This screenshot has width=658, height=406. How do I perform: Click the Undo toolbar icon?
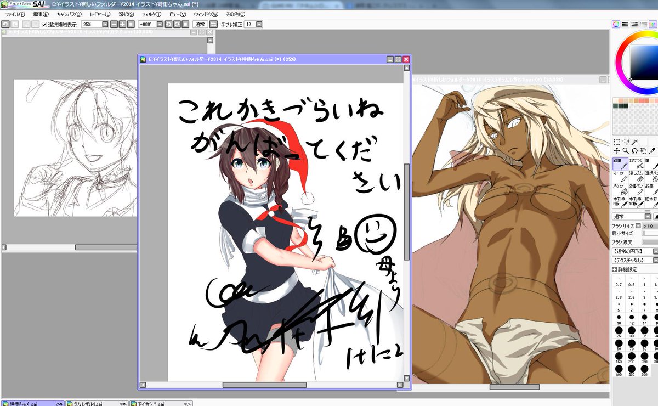[x=5, y=25]
